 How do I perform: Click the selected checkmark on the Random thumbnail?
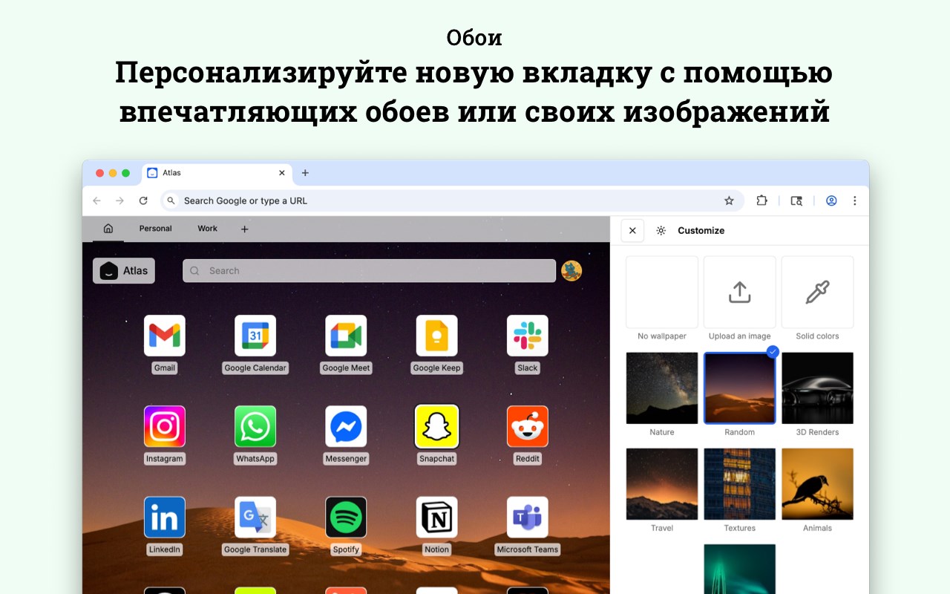[773, 352]
